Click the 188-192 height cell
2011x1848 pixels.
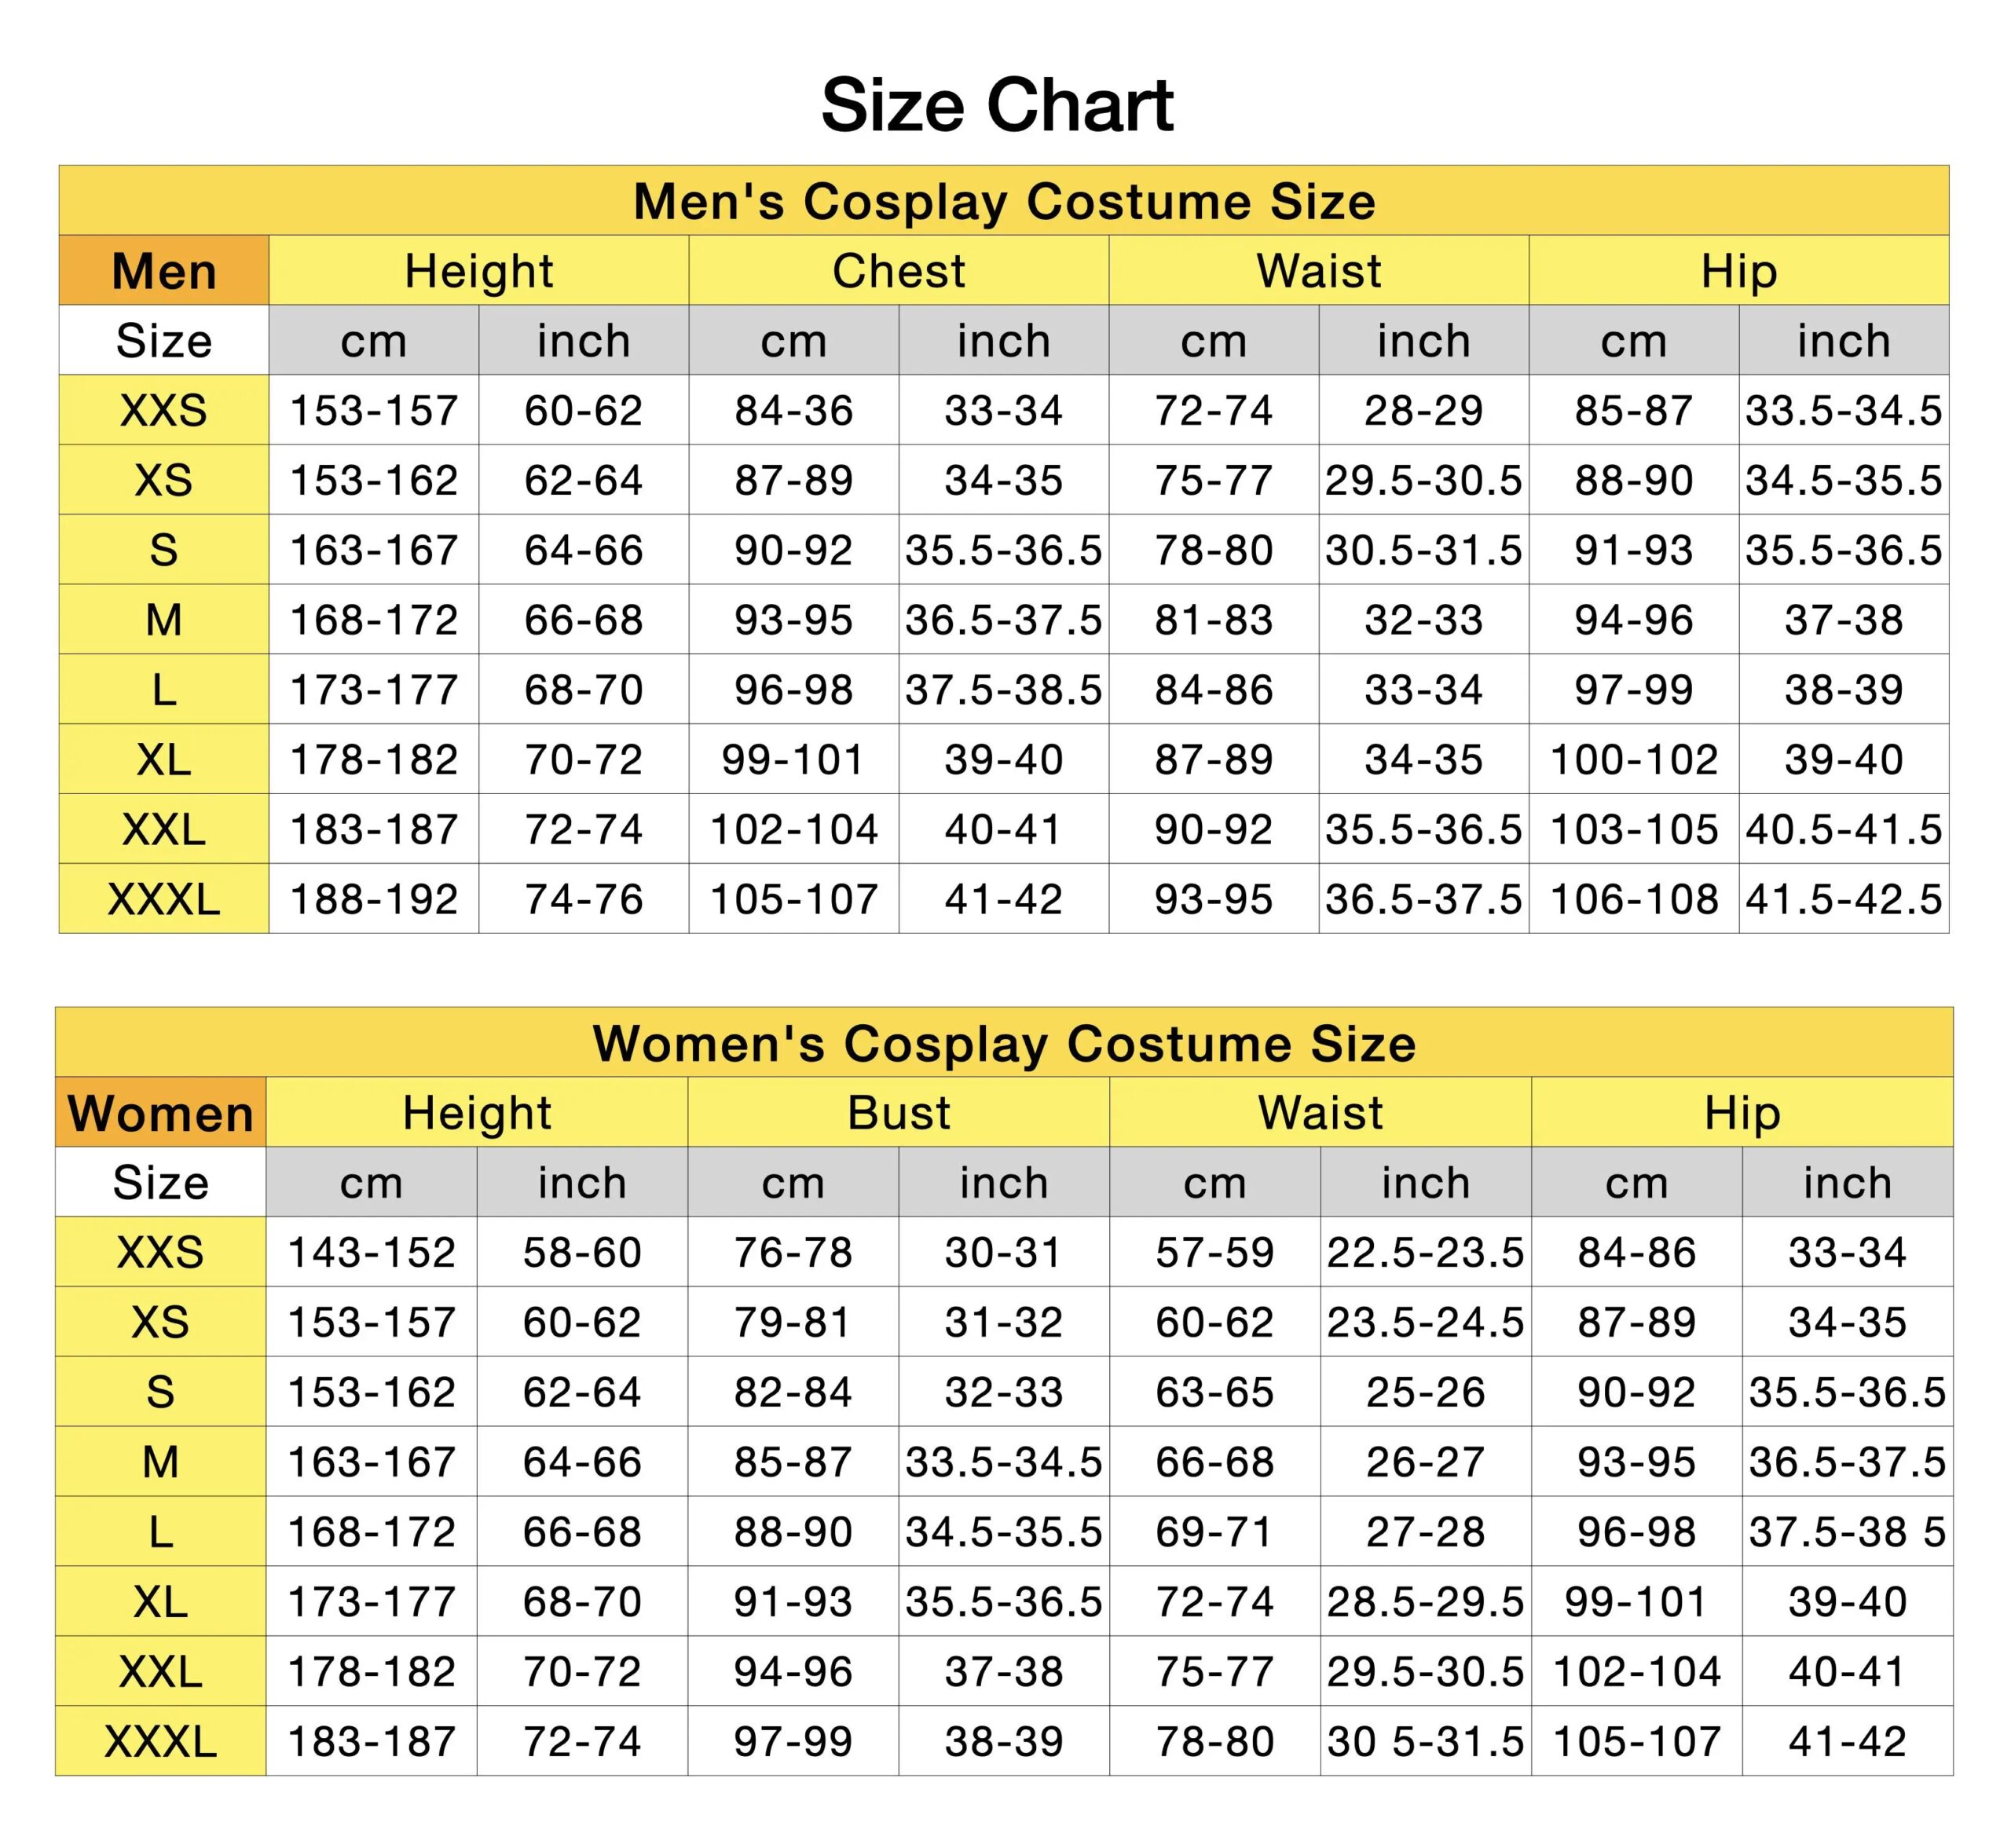click(x=373, y=899)
